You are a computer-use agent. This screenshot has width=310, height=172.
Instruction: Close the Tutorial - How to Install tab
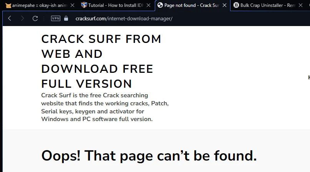[149, 5]
